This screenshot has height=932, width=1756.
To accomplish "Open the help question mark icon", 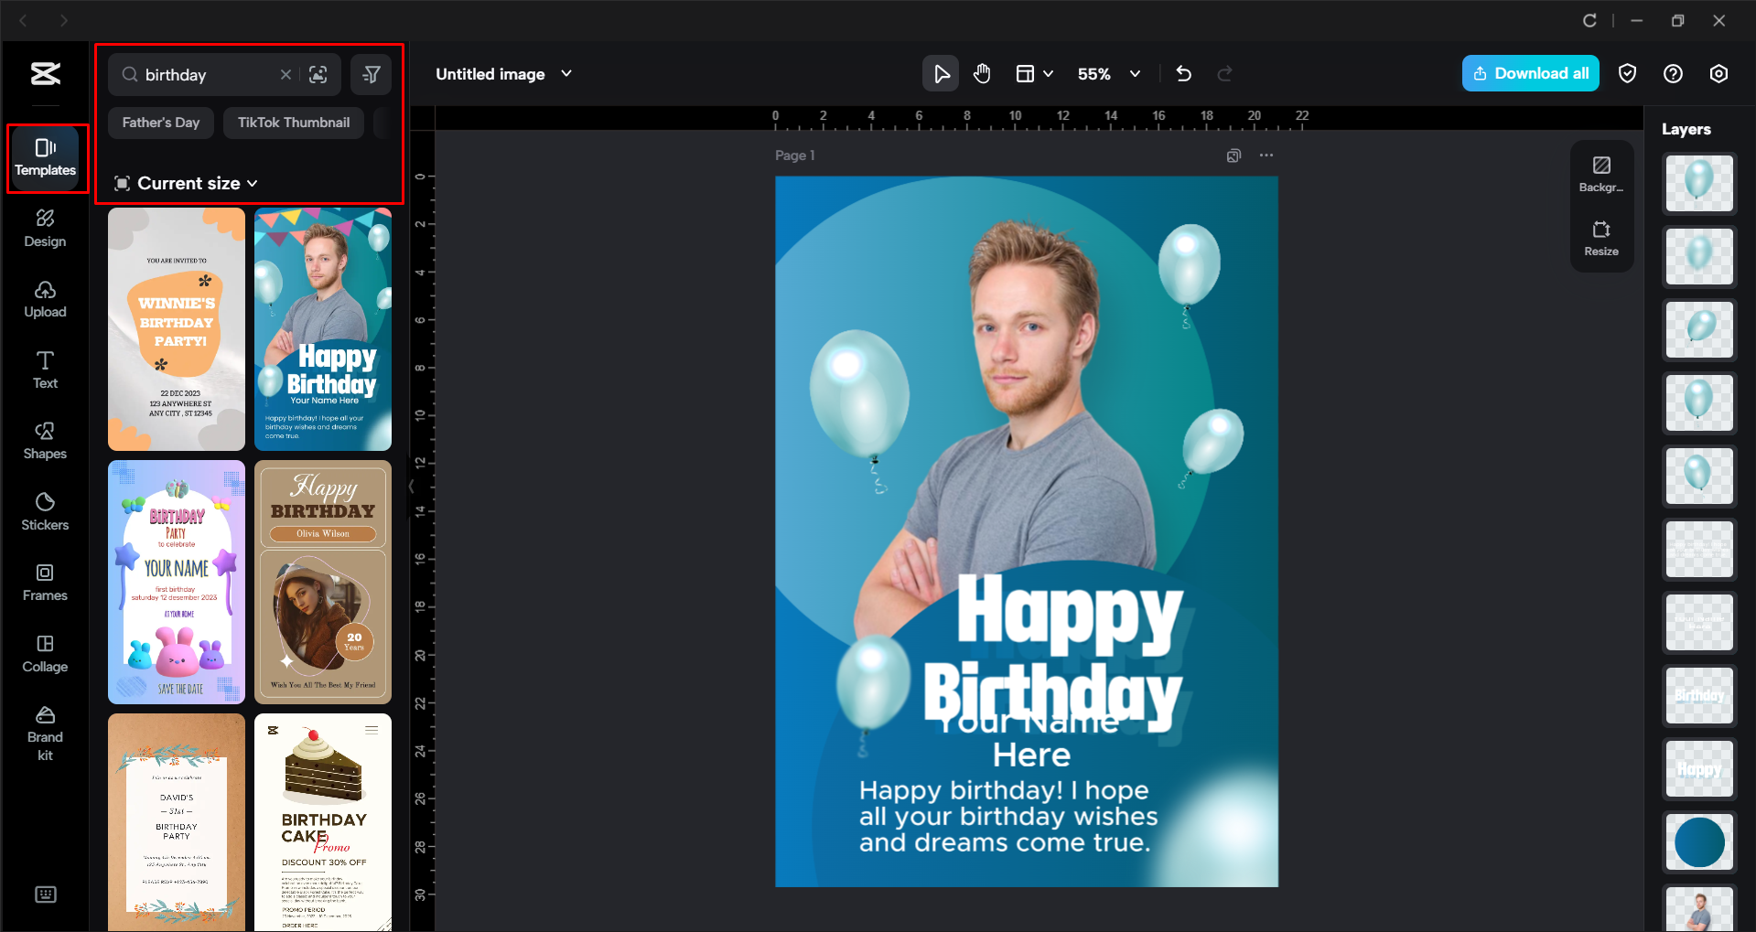I will click(1673, 74).
